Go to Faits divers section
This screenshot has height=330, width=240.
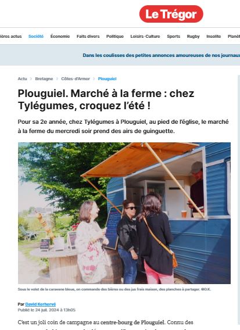pos(88,36)
